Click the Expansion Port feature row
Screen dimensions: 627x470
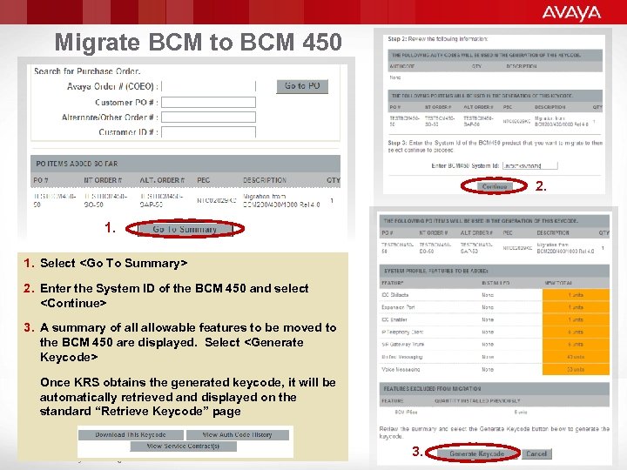(x=495, y=307)
